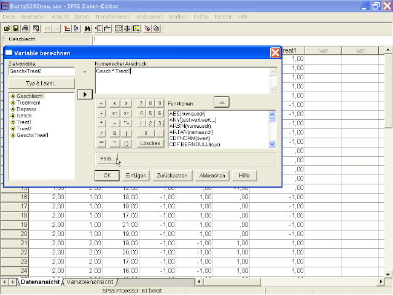Select the ABS(numausdr) function
The height and width of the screenshot is (295, 393).
coord(187,114)
